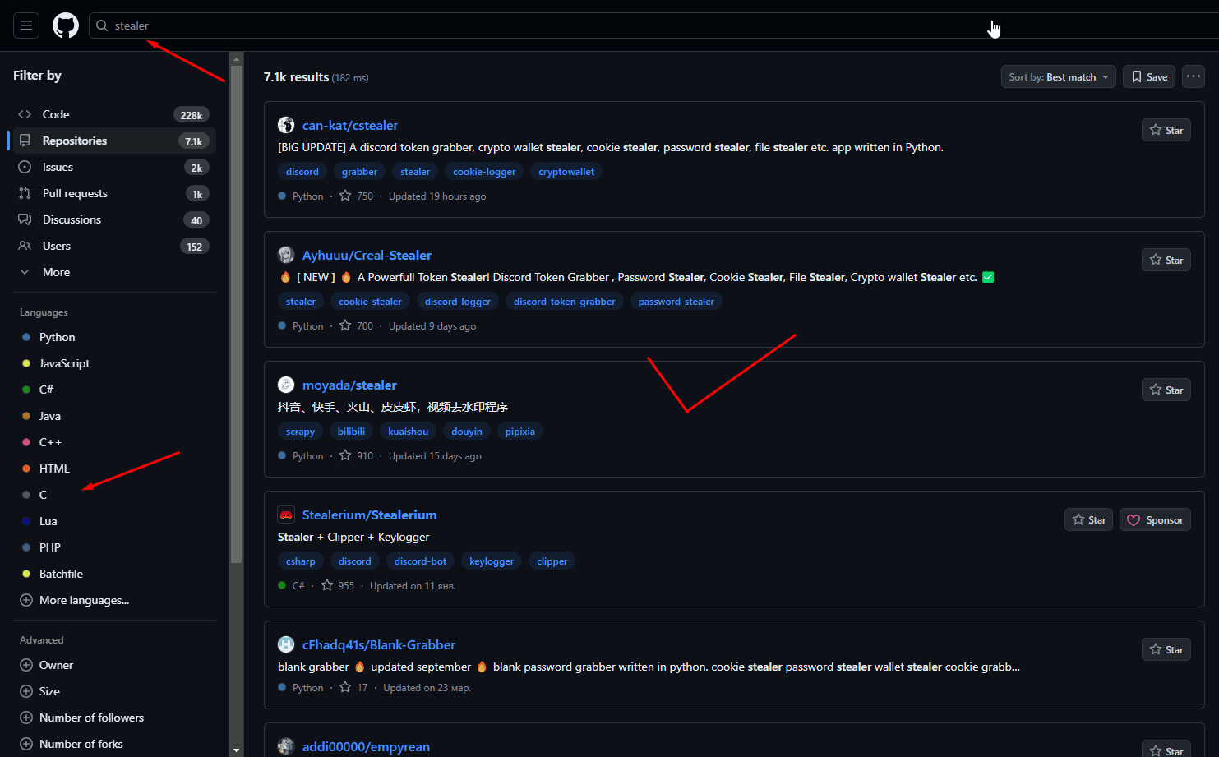This screenshot has width=1219, height=757.
Task: Open the Ayhuuu/Creal-Stealer repository
Action: coord(367,255)
